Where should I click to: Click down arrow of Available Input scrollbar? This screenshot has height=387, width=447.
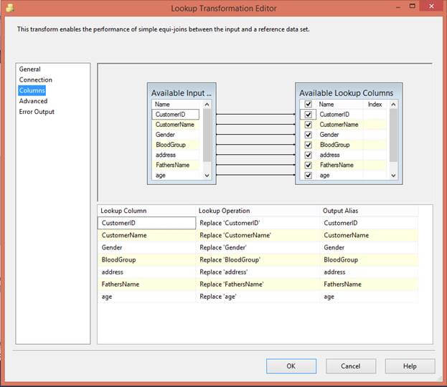point(207,176)
